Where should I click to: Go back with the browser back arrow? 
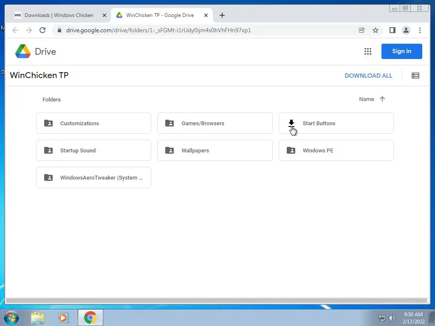15,30
